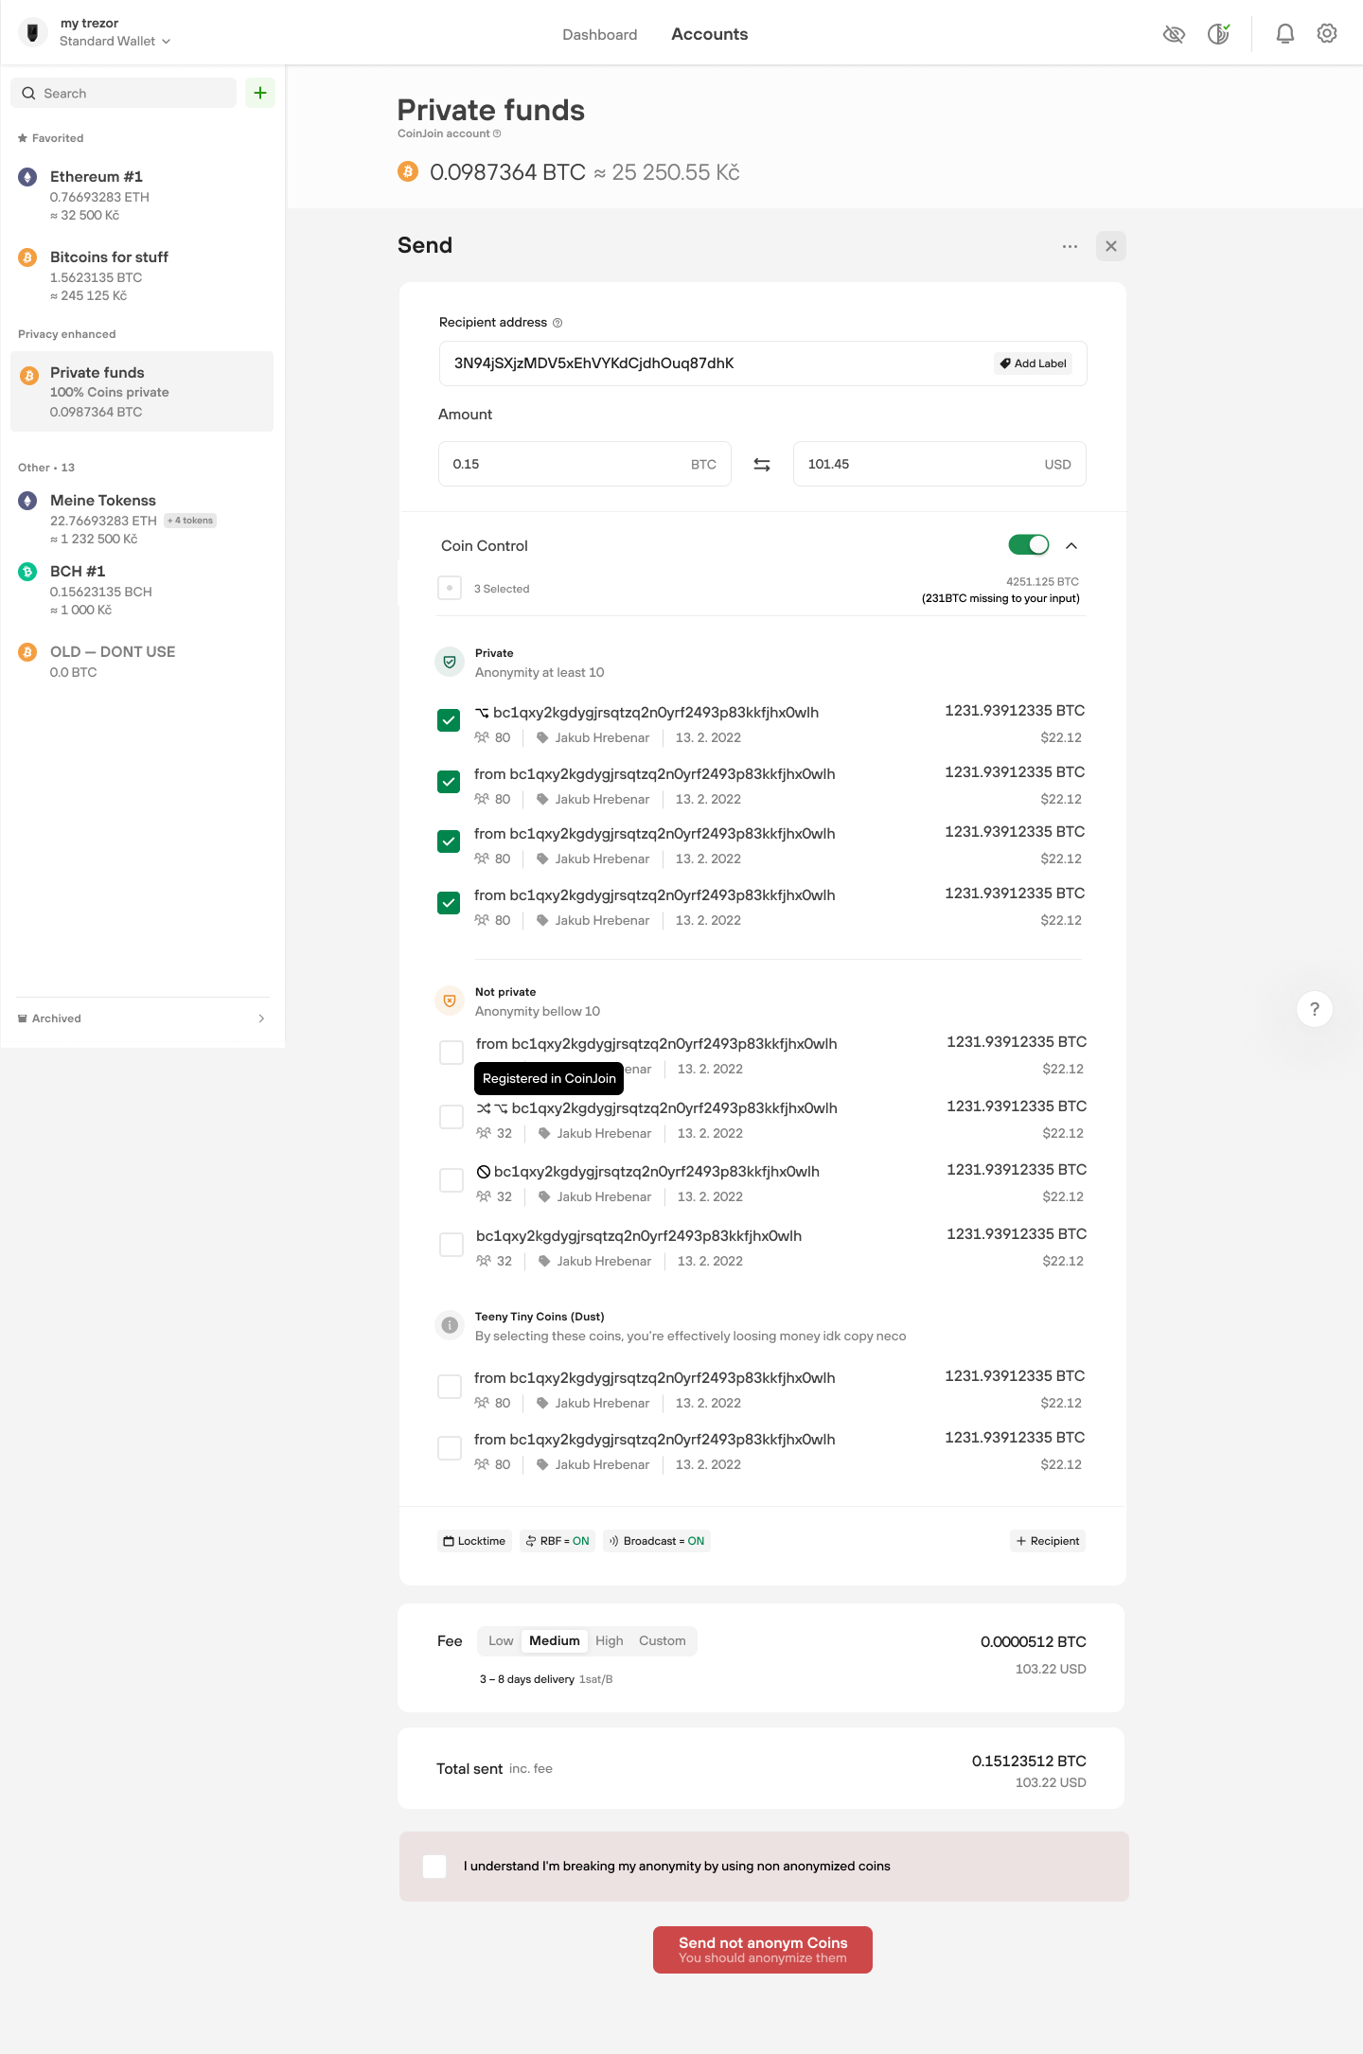Toggle the RBF = ON button
Viewport: 1363px width, 2054px height.
558,1541
